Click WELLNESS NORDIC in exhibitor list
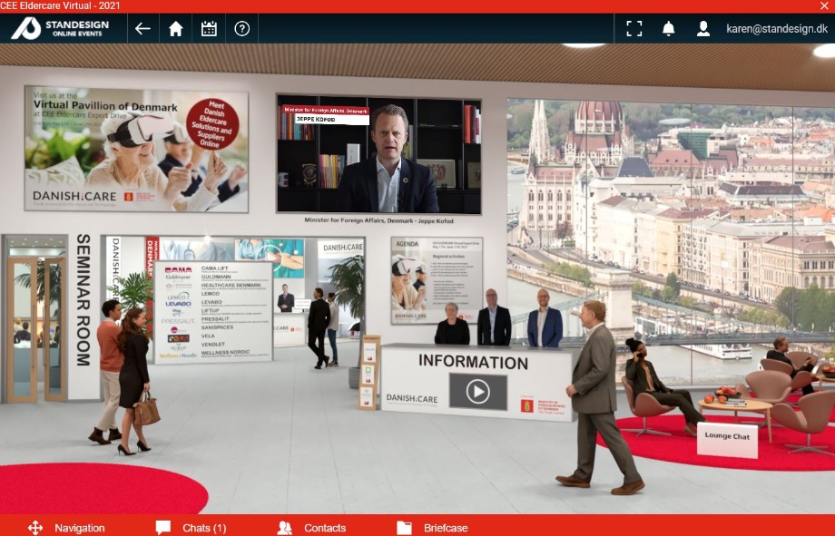This screenshot has height=536, width=835. 225,353
